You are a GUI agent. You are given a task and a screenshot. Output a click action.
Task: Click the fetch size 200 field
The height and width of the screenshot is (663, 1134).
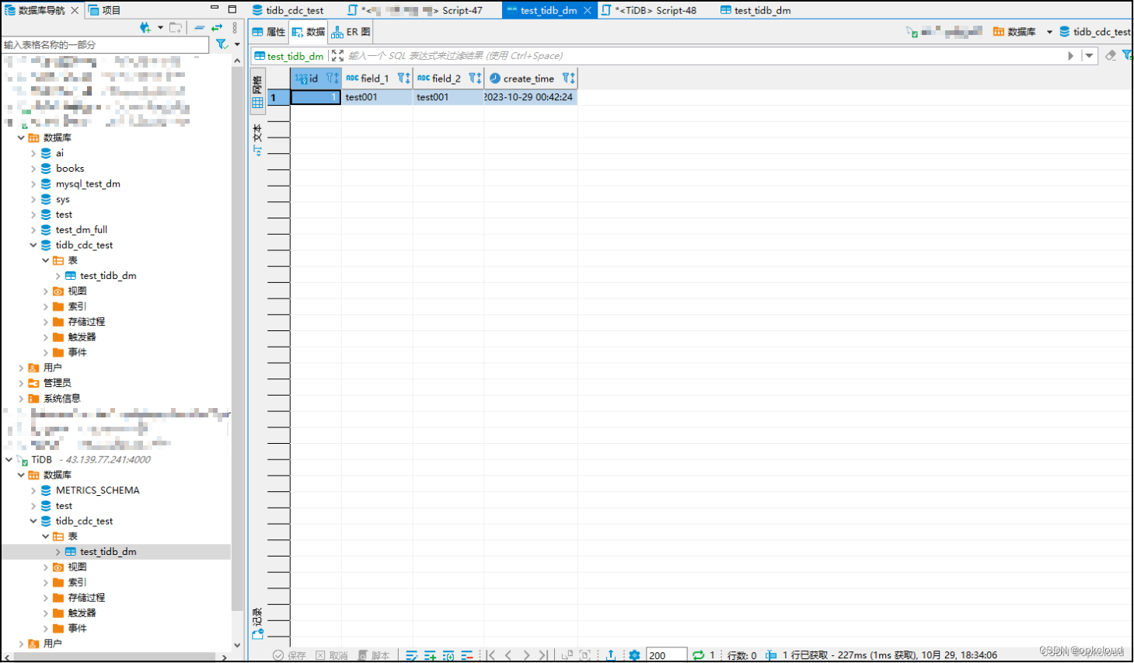tap(666, 655)
